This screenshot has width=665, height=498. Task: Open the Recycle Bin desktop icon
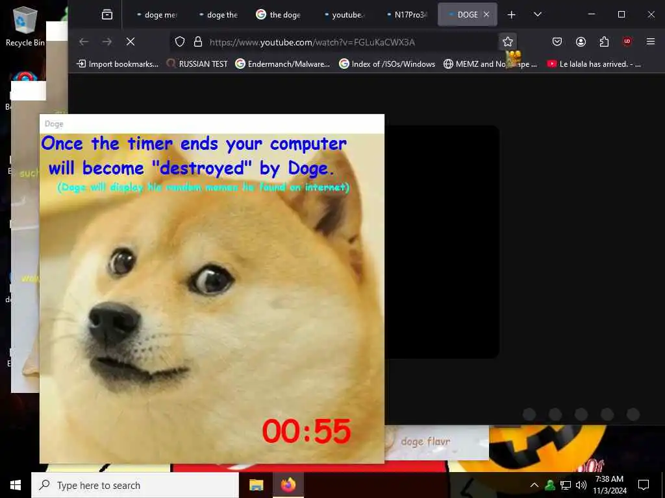25,26
